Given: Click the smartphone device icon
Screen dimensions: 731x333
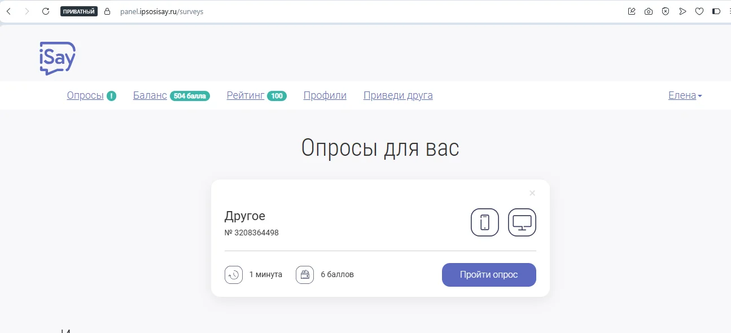Looking at the screenshot, I should (485, 222).
